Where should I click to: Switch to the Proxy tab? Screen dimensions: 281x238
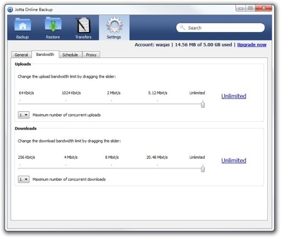(x=91, y=55)
